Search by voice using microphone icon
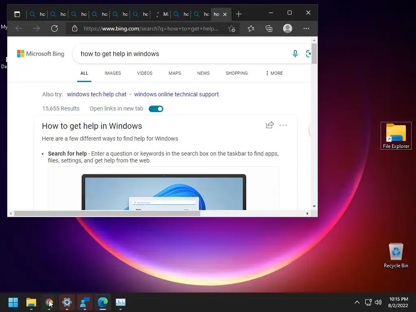The image size is (416, 312). [x=295, y=54]
